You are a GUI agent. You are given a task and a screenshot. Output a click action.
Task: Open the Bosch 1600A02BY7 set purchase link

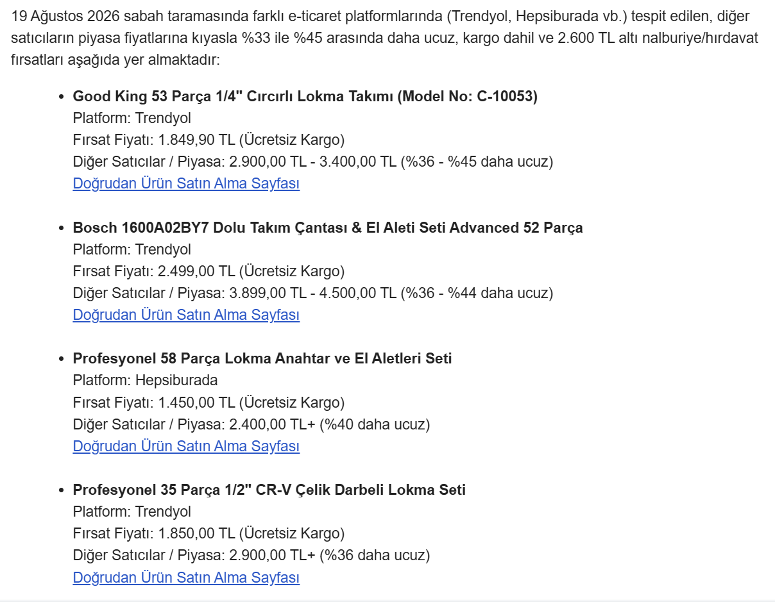[x=186, y=315]
